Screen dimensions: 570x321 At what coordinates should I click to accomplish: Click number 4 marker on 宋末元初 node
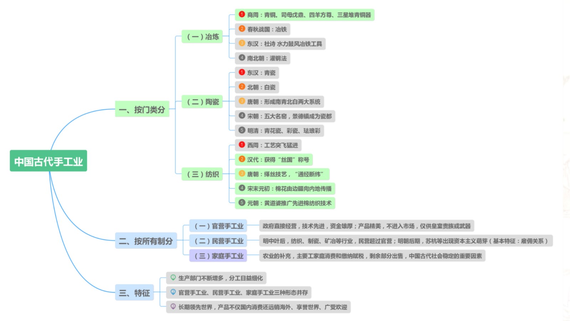pos(242,188)
